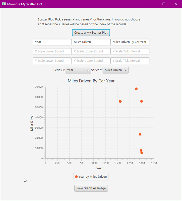182x201 pixels.
Task: Open the Series X dropdown showing Year
Action: coord(78,70)
